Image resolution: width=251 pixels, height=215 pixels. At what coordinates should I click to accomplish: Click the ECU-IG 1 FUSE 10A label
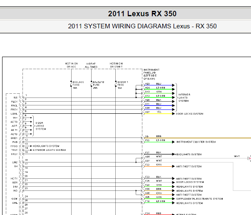click(x=123, y=85)
